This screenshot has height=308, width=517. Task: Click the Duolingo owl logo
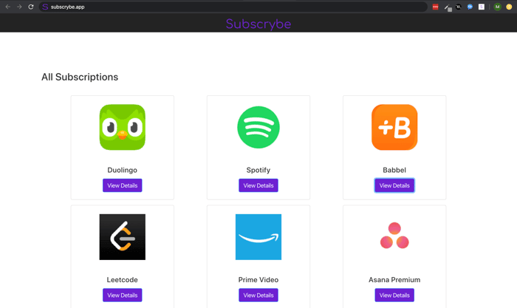pyautogui.click(x=123, y=127)
